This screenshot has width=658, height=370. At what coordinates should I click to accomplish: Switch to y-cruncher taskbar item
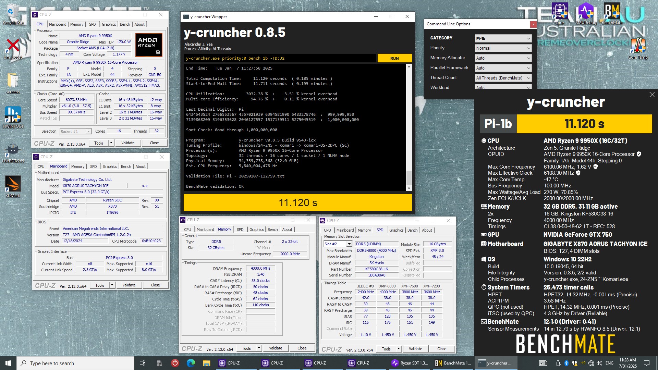click(496, 363)
